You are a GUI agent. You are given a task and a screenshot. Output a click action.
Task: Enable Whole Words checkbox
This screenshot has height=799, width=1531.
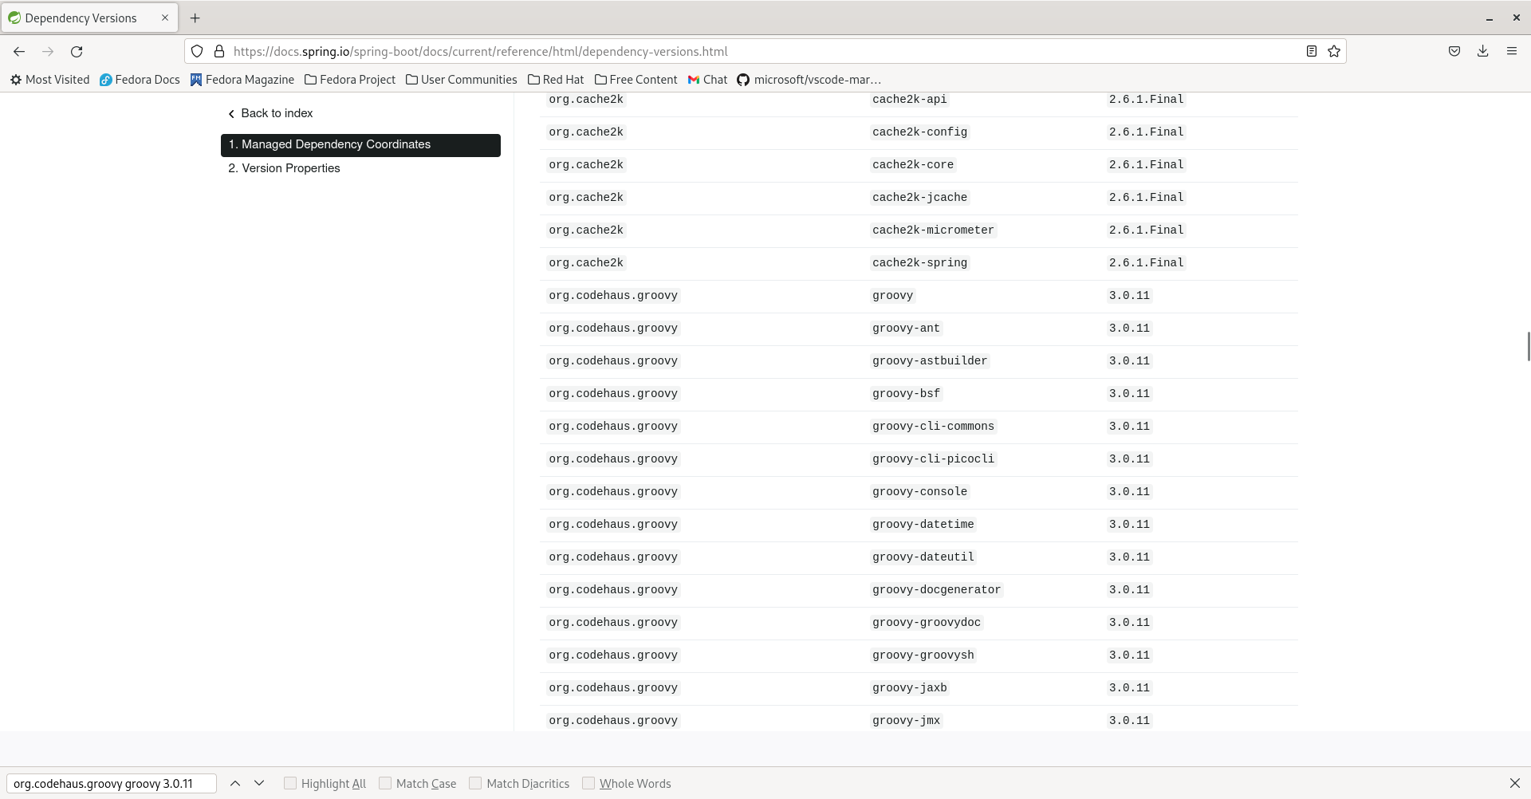588,783
